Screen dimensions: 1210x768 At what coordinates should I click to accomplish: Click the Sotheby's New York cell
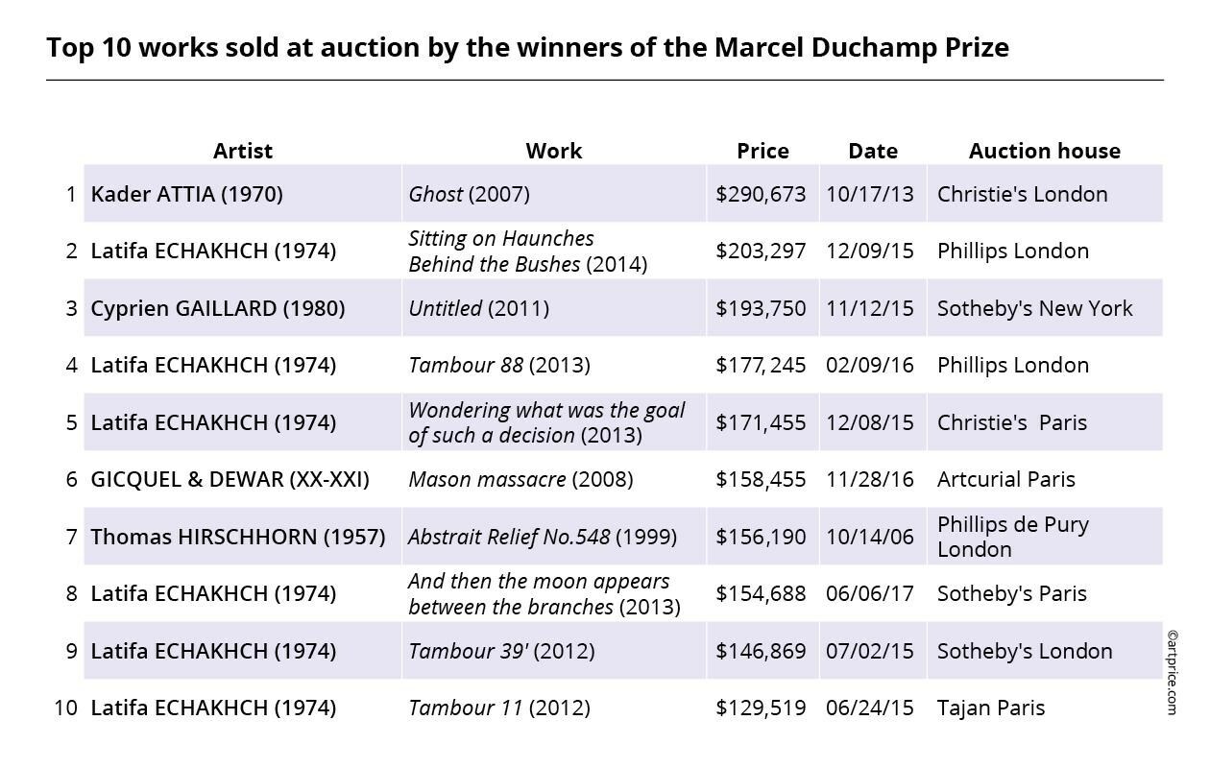pyautogui.click(x=1034, y=308)
